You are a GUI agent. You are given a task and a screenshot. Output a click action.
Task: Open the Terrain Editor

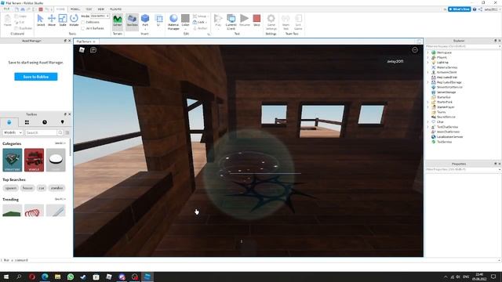tap(118, 21)
